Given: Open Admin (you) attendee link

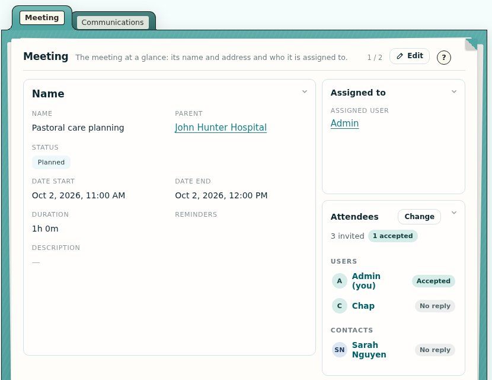Looking at the screenshot, I should [x=366, y=281].
